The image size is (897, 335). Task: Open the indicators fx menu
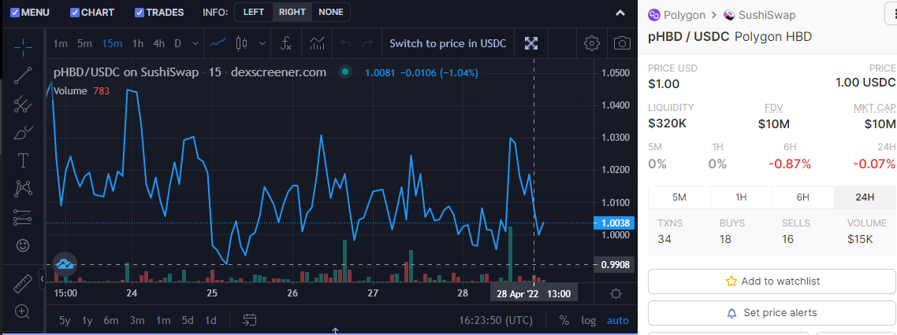(x=286, y=43)
